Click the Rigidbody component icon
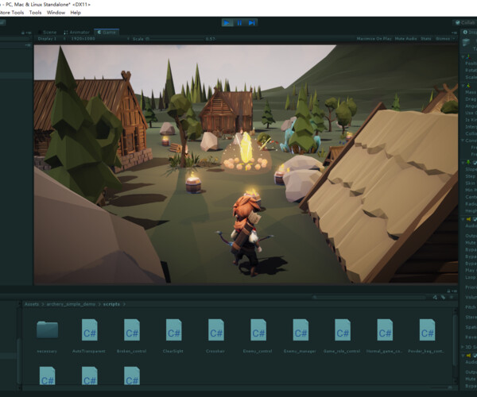Image resolution: width=477 pixels, height=397 pixels. coord(469,86)
